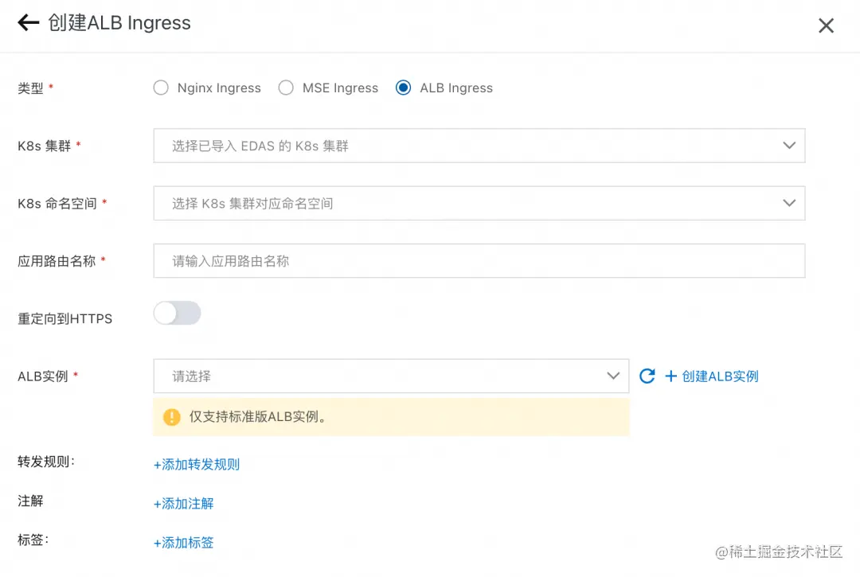
Task: Click +添加转发规则
Action: click(x=197, y=465)
